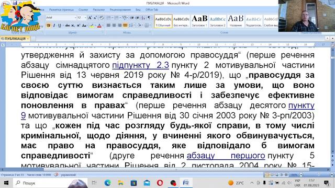The width and height of the screenshot is (335, 188).
Task: Follow the 'абзацу першого' hyperlink
Action: (x=226, y=156)
